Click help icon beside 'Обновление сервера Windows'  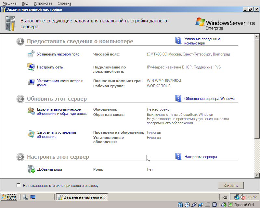coord(178,98)
